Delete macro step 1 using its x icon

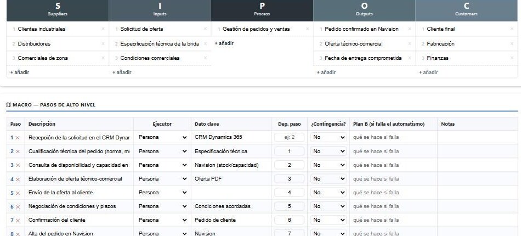[x=18, y=137]
